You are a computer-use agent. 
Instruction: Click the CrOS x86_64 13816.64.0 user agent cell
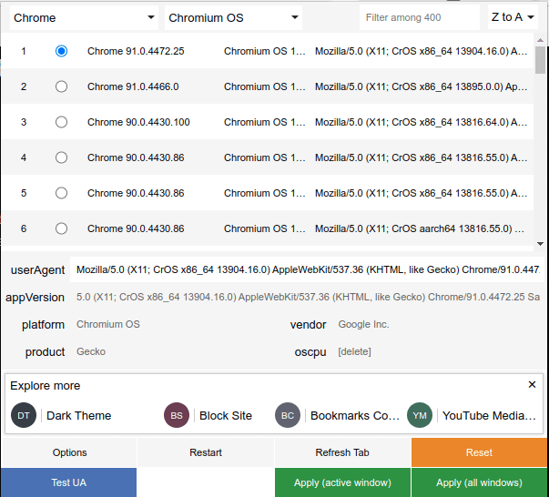pyautogui.click(x=421, y=122)
